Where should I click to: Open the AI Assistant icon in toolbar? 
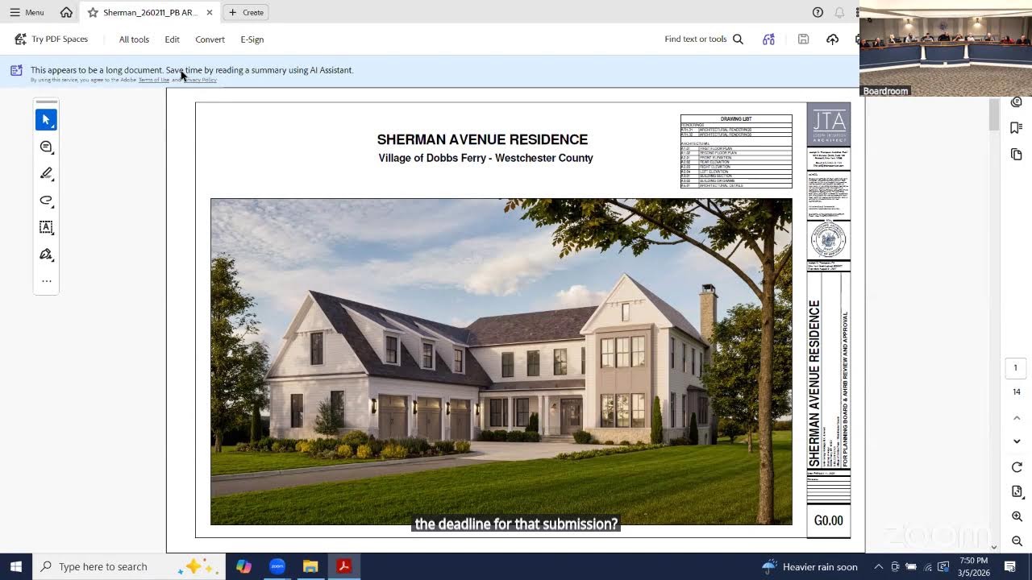pos(768,39)
